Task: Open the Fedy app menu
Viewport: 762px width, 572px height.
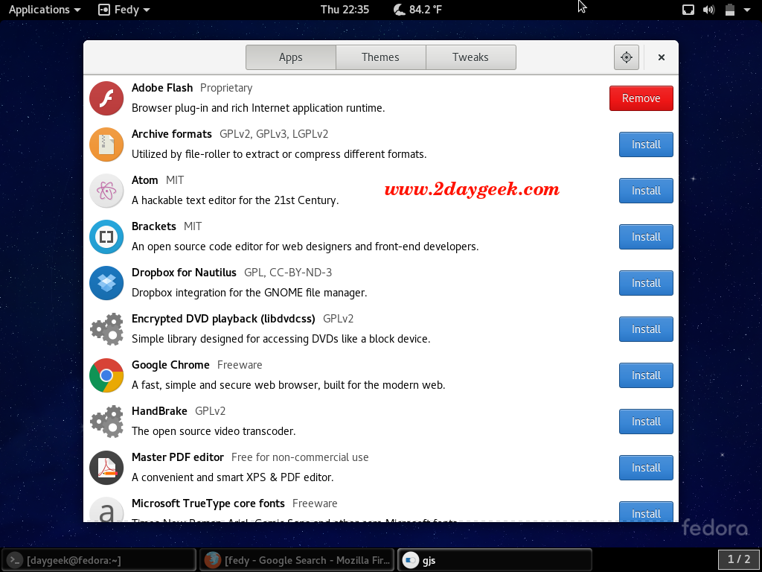Action: click(124, 10)
